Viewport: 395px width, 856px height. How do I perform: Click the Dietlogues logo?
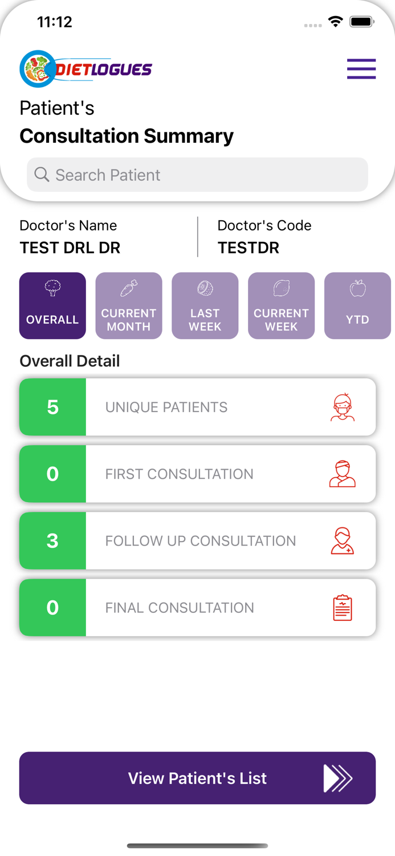[x=85, y=68]
